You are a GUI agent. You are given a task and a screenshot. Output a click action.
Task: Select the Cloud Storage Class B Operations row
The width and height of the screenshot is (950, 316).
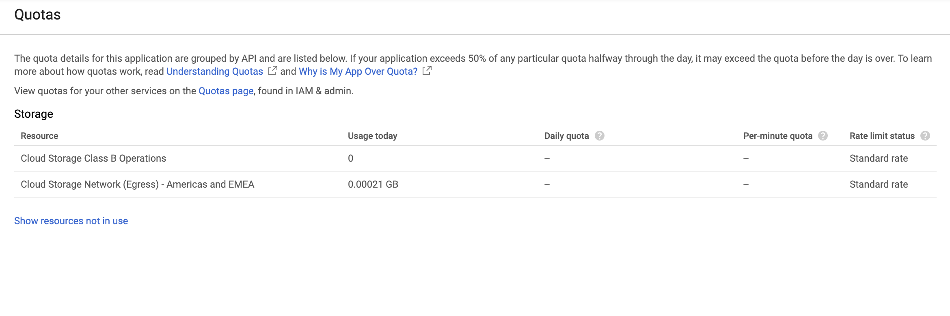[x=93, y=158]
